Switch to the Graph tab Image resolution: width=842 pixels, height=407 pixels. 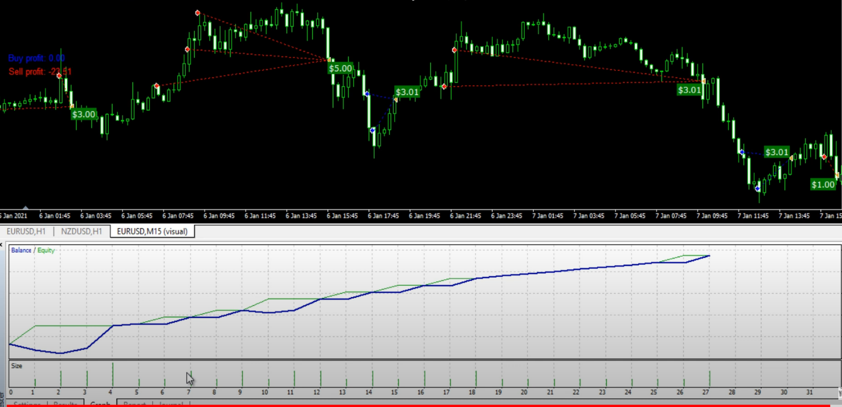100,404
